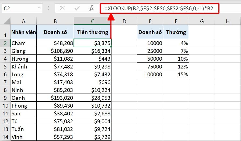Image resolution: width=241 pixels, height=141 pixels.
Task: Click the $108,890 sales cell
Action: point(55,51)
